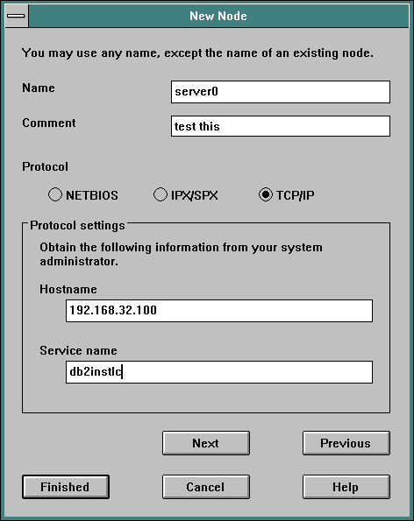
Task: Click the Protocol settings group heading
Action: (x=77, y=226)
